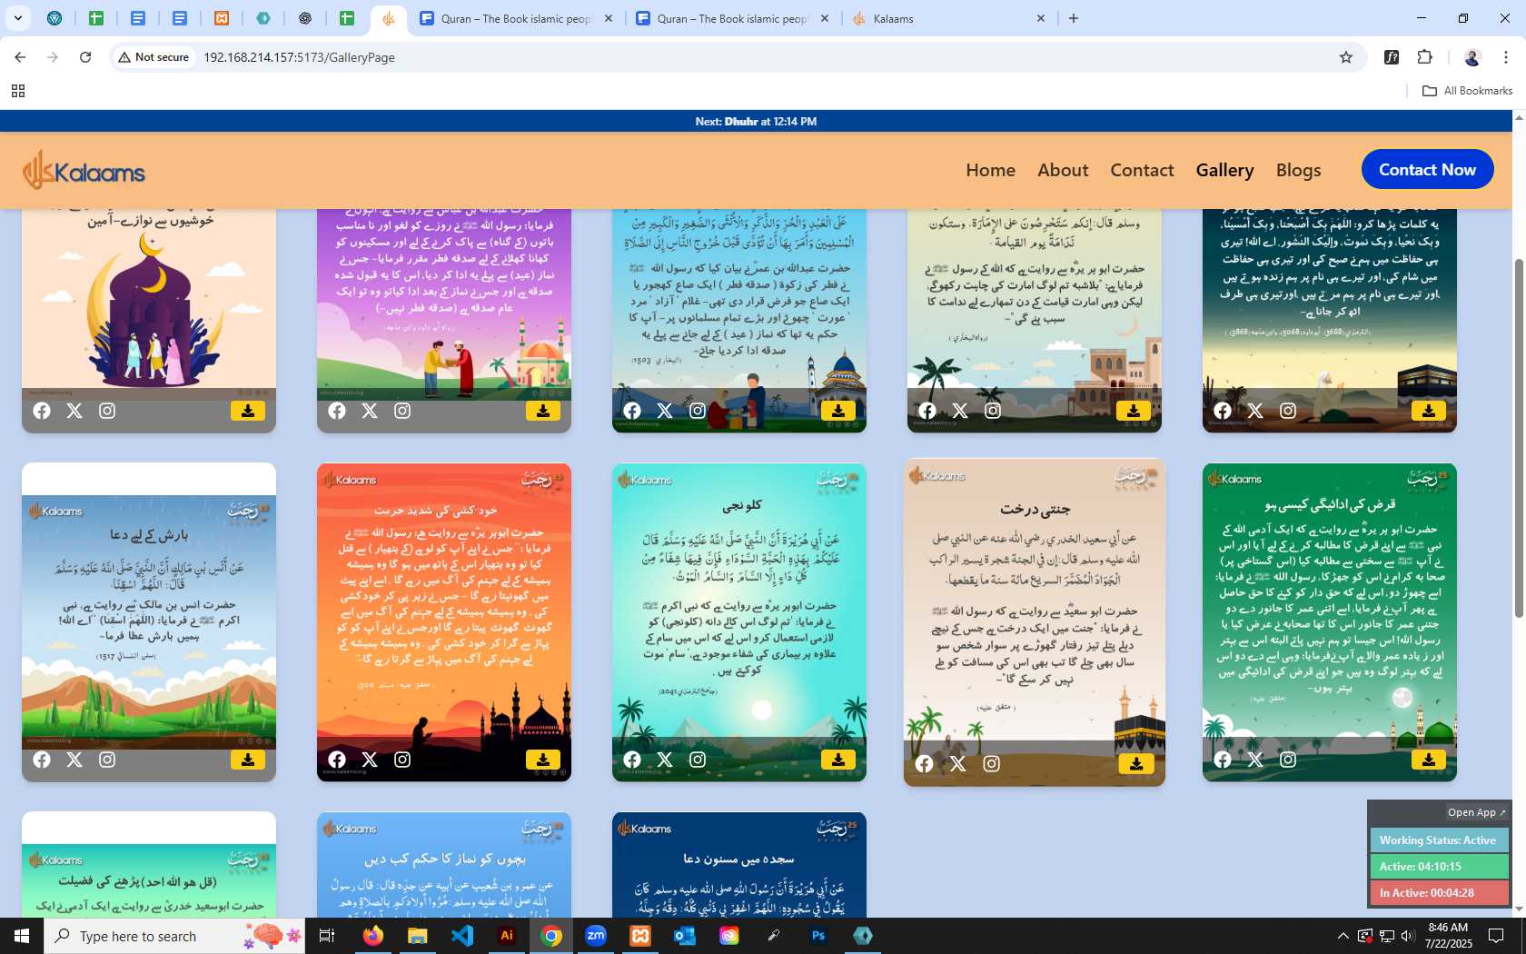Download the 'بارش کے لیے دعا' card
Viewport: 1526px width, 954px height.
click(x=248, y=760)
